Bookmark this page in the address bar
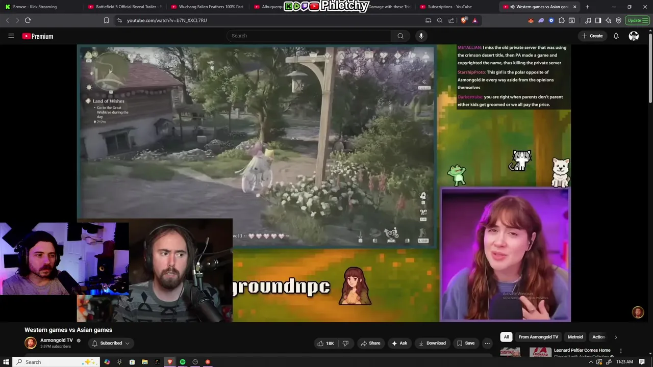Image resolution: width=653 pixels, height=367 pixels. point(106,20)
